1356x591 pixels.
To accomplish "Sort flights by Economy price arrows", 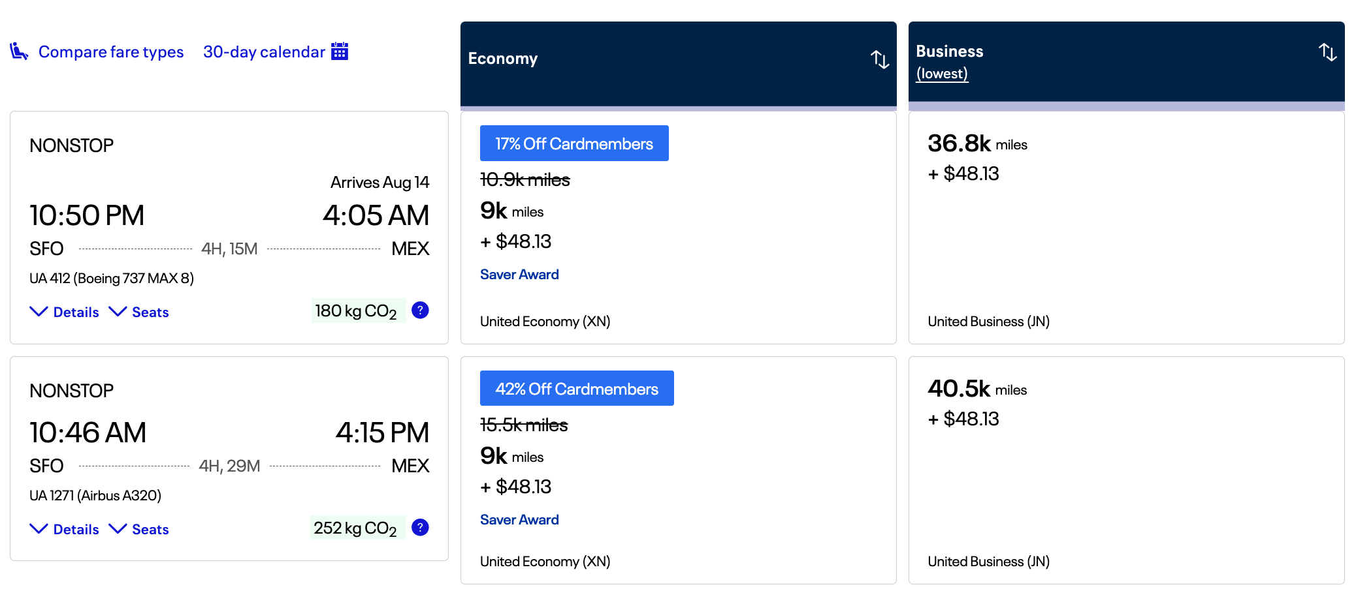I will (879, 59).
